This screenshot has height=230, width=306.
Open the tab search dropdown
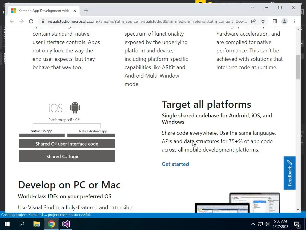252,7
